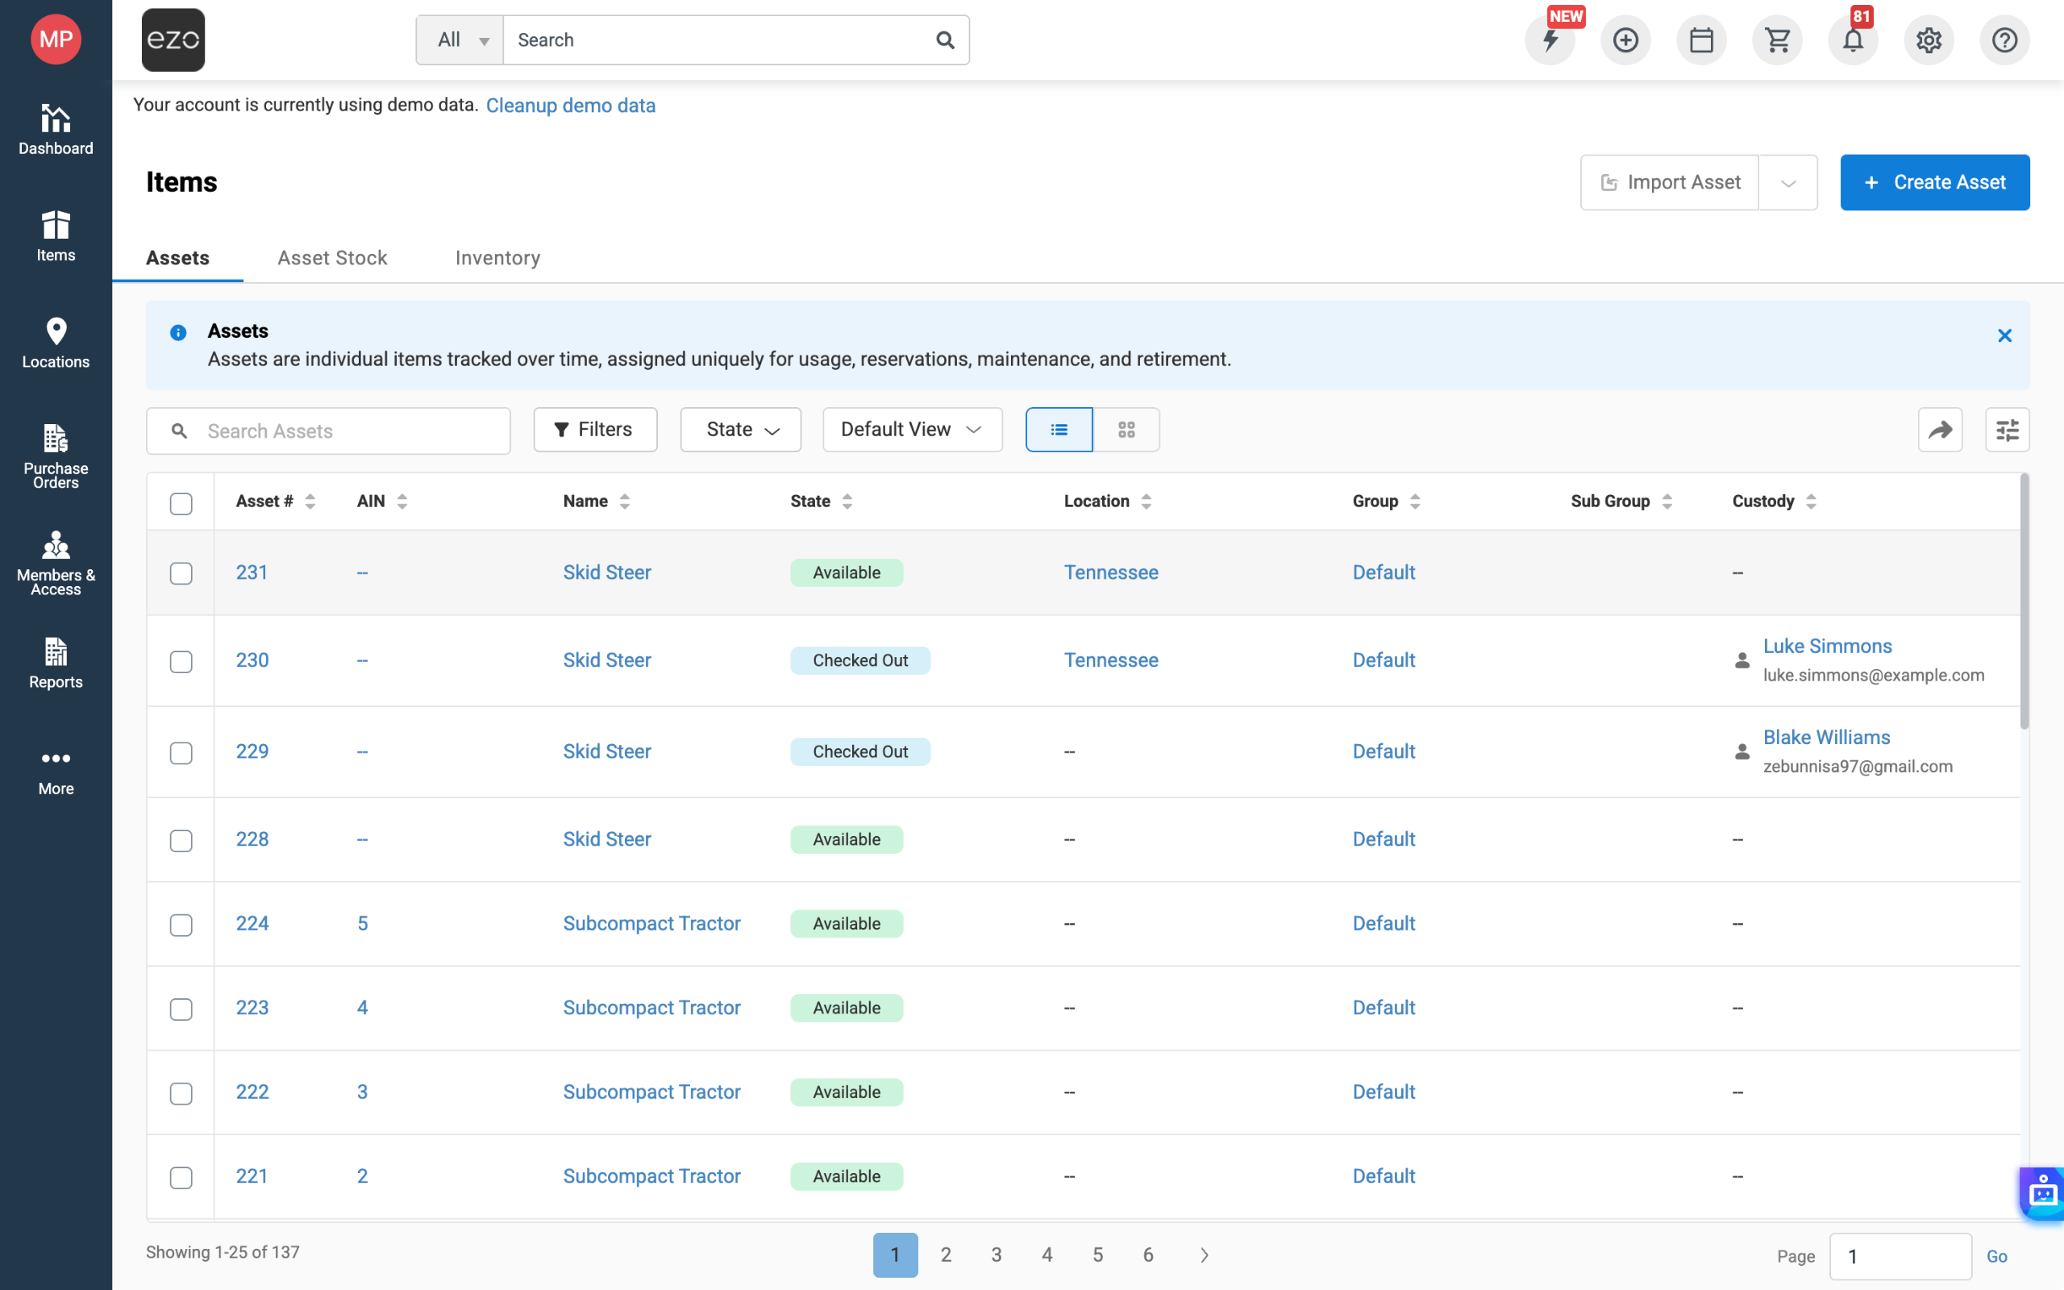This screenshot has width=2064, height=1290.
Task: Click the share export arrow icon
Action: [x=1940, y=430]
